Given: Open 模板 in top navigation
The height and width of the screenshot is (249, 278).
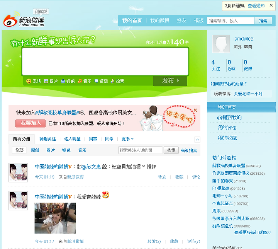Looking at the screenshot, I should 198,20.
